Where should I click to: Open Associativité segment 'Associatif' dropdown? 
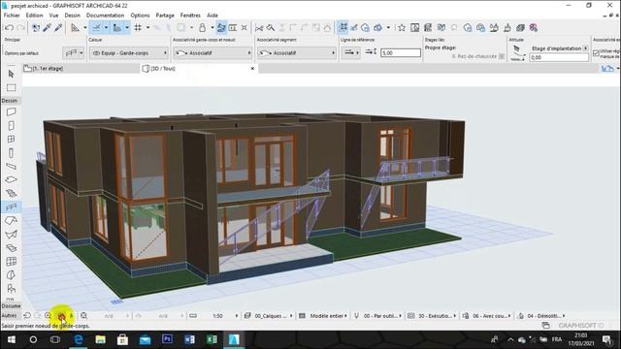[x=297, y=52]
